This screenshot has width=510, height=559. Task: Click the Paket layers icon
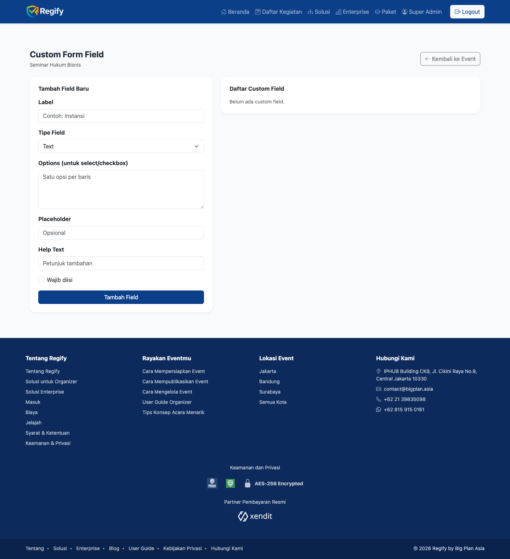pos(378,12)
